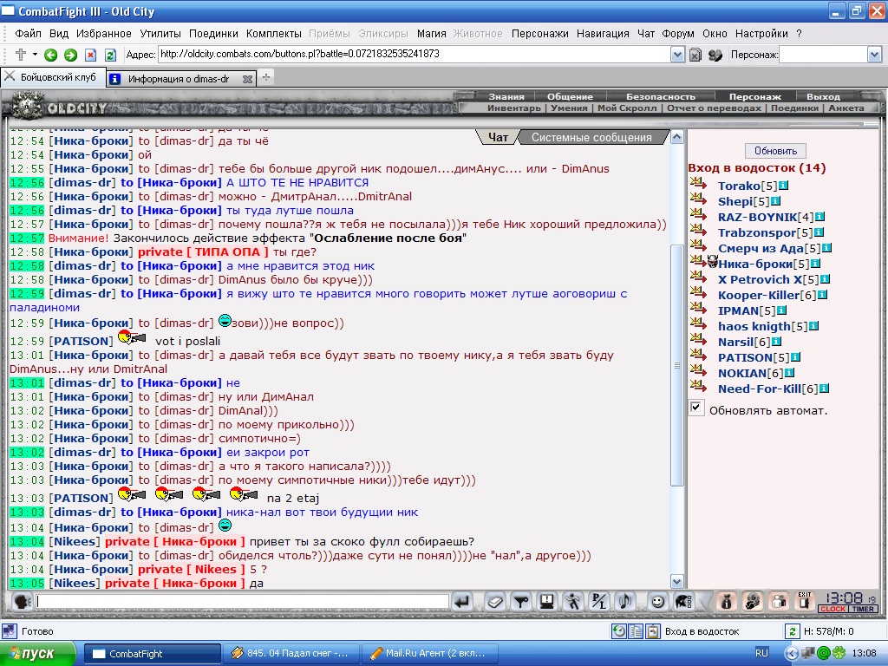Click the send message arrow icon
The image size is (888, 666).
(x=462, y=602)
